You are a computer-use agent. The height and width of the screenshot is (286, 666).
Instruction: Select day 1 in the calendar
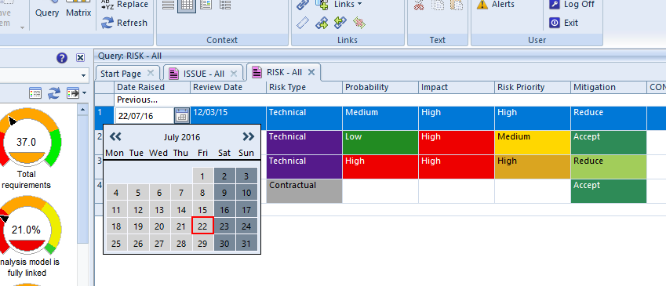[x=202, y=176]
